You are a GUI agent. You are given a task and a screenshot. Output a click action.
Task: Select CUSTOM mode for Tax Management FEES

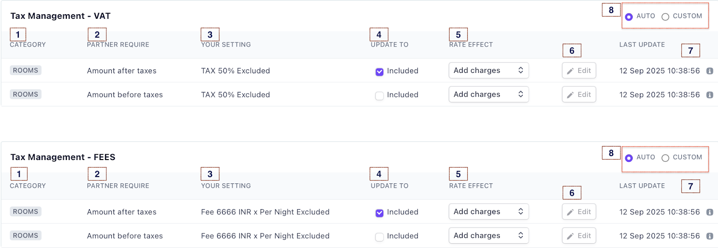665,158
